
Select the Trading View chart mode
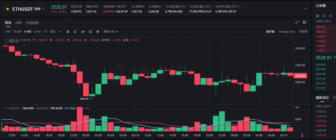click(x=287, y=32)
